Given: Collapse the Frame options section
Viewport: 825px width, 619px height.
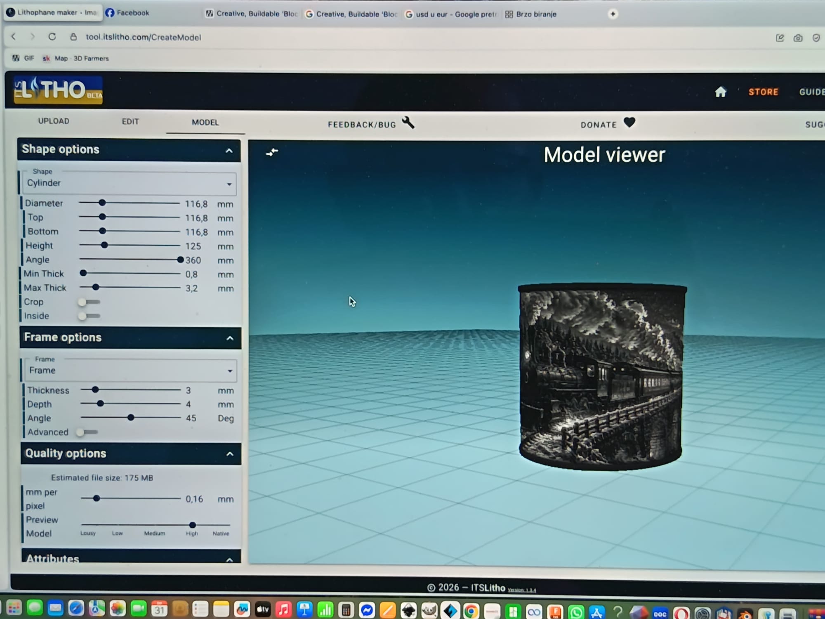Looking at the screenshot, I should [x=230, y=338].
